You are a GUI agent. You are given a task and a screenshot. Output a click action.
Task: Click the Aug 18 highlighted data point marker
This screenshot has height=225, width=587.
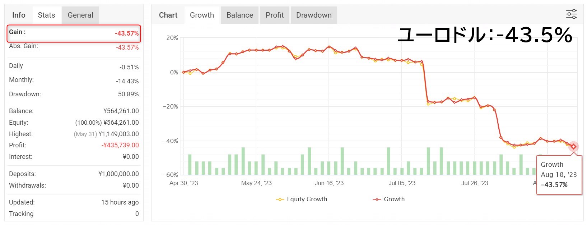click(x=573, y=146)
